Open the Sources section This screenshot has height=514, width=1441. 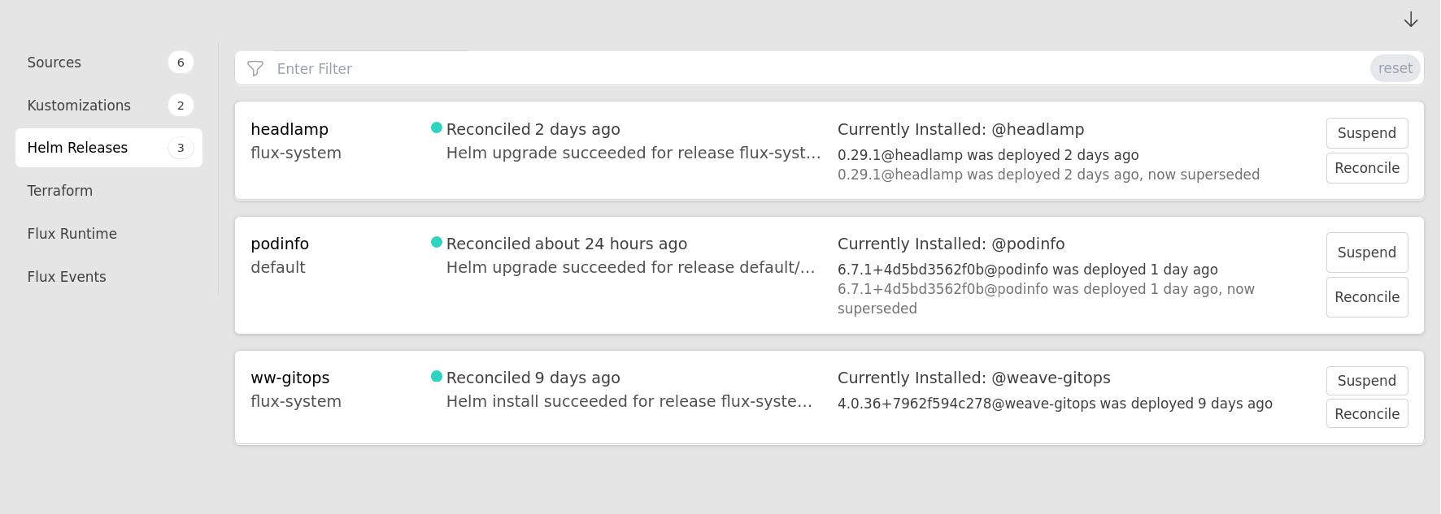pos(54,63)
